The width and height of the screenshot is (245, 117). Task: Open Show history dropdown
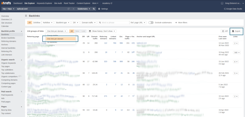102,31
